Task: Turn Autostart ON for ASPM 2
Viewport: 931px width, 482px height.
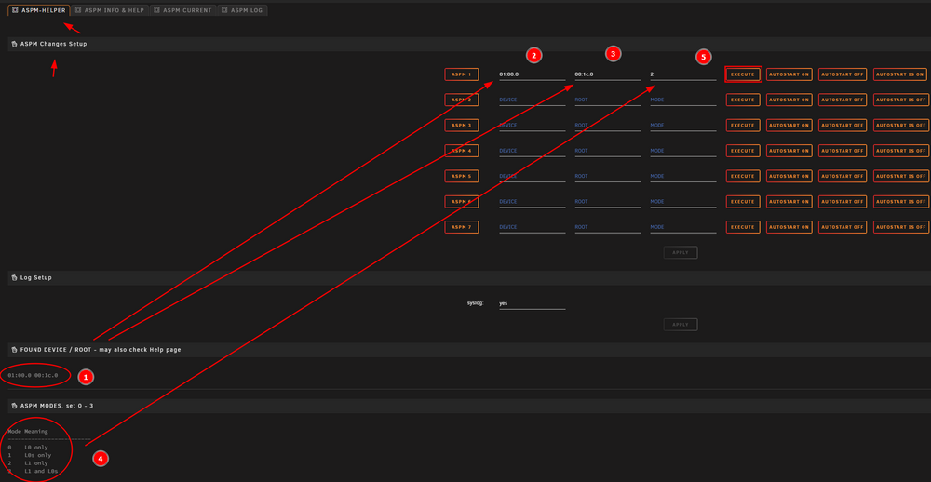Action: [789, 100]
